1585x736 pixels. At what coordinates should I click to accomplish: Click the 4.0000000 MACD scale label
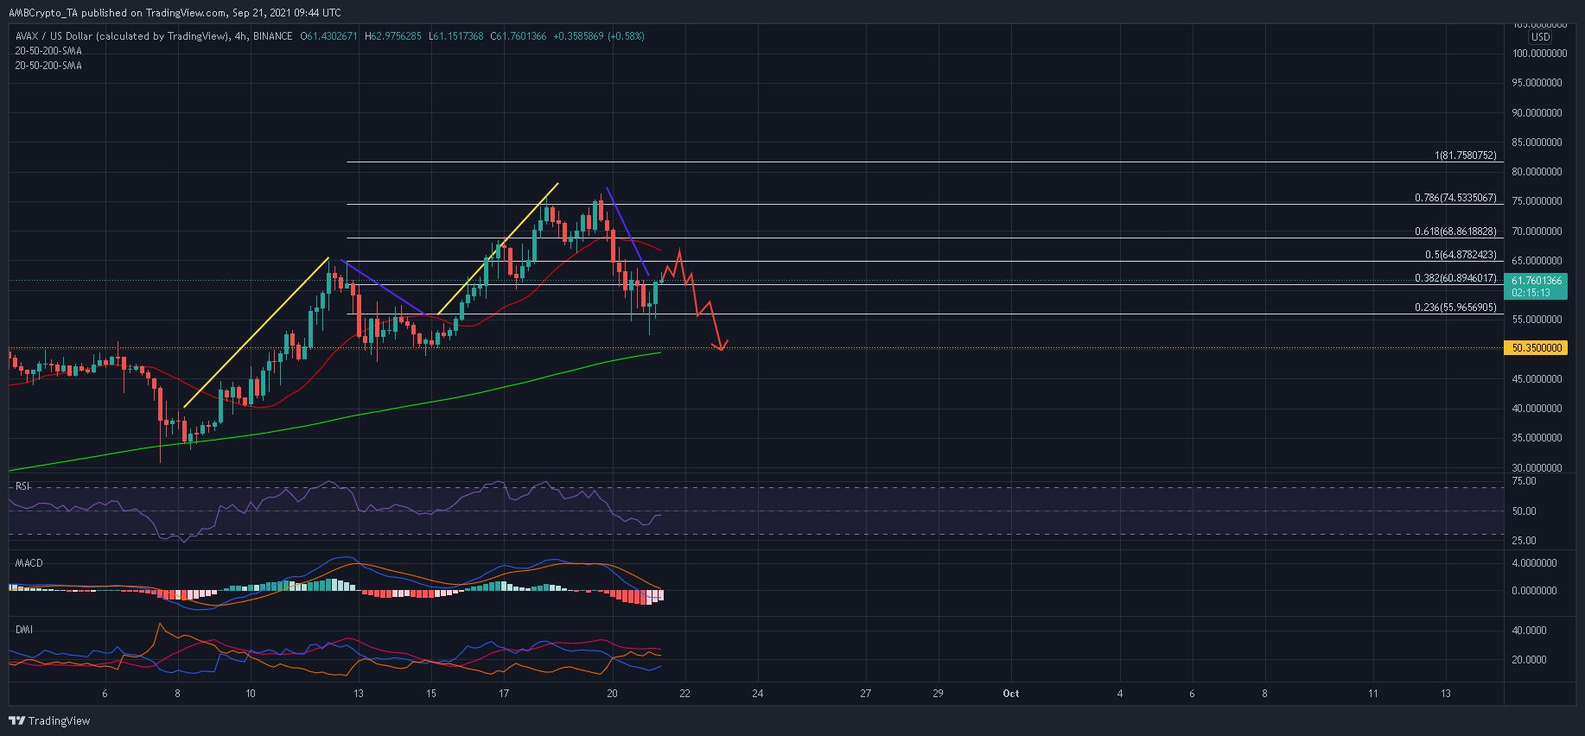1534,563
